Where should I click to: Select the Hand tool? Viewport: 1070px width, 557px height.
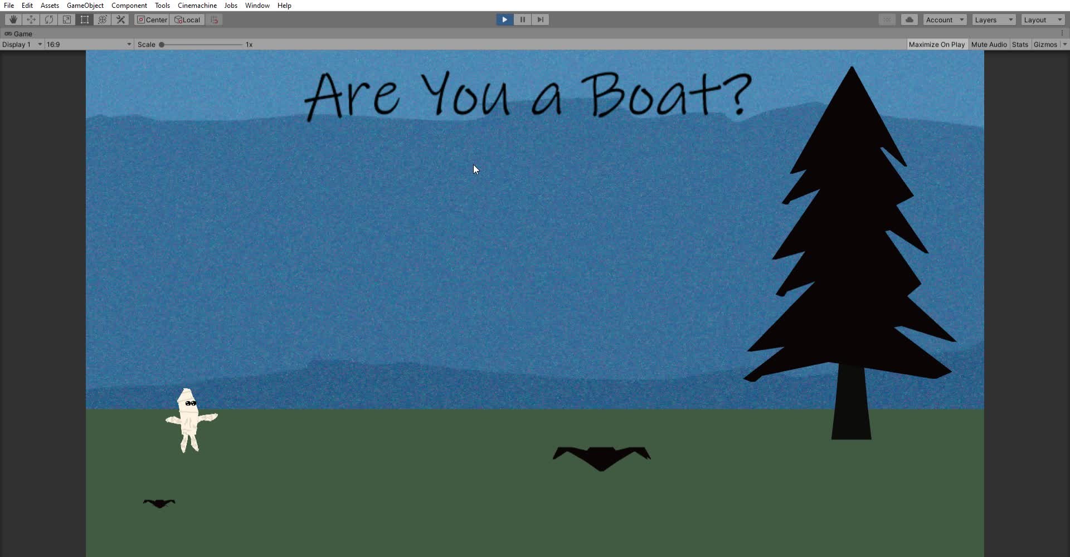pyautogui.click(x=13, y=19)
